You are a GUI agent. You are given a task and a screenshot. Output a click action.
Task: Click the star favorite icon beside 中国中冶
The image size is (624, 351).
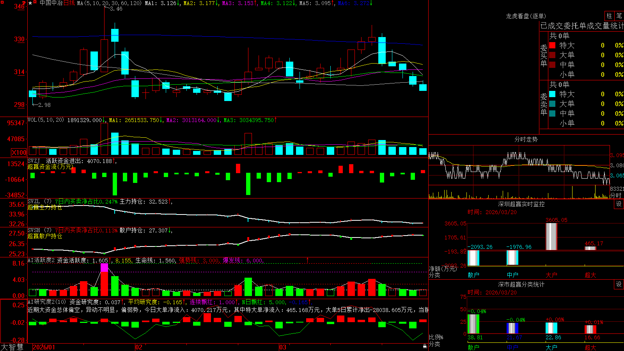tap(30, 3)
